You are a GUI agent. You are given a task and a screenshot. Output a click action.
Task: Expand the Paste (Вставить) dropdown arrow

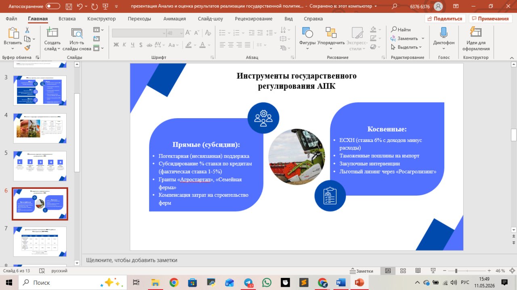(x=13, y=49)
